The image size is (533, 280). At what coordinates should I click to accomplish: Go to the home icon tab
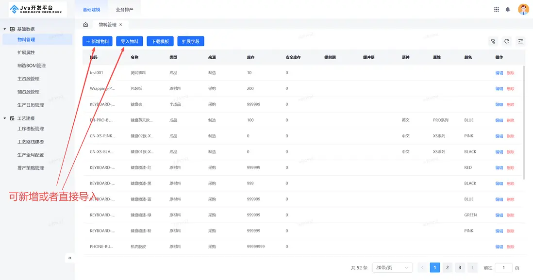click(x=85, y=24)
